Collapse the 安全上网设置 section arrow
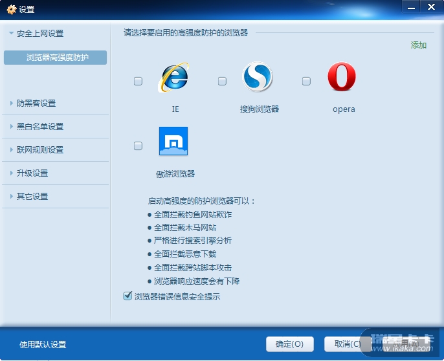 point(11,33)
